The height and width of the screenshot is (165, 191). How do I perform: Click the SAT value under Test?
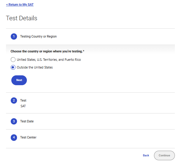23,106
